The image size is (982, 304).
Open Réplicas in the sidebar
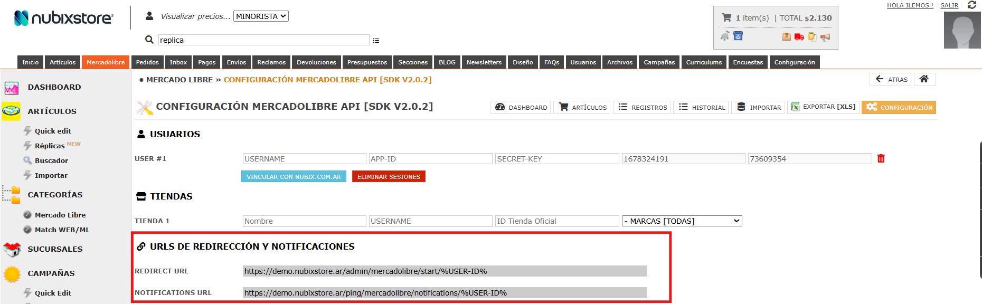(x=50, y=146)
